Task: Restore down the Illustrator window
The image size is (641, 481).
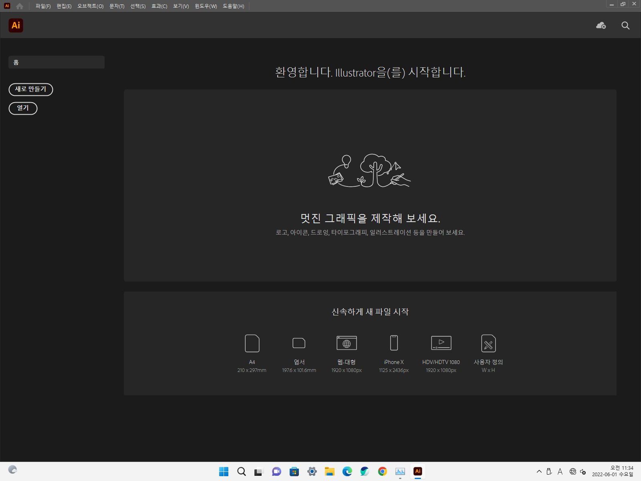Action: pos(623,4)
